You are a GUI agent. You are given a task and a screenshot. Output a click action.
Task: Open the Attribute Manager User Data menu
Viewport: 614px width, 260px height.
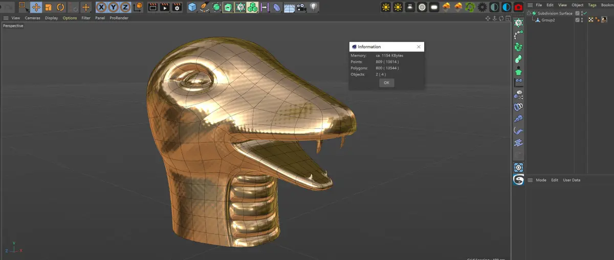coord(572,180)
